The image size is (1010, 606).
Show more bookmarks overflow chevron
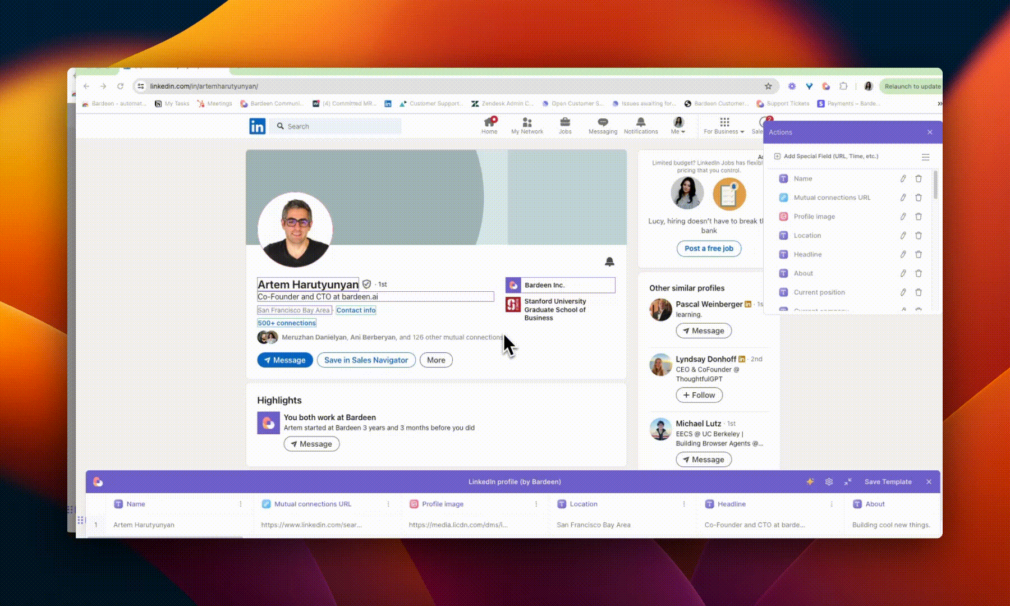[939, 103]
